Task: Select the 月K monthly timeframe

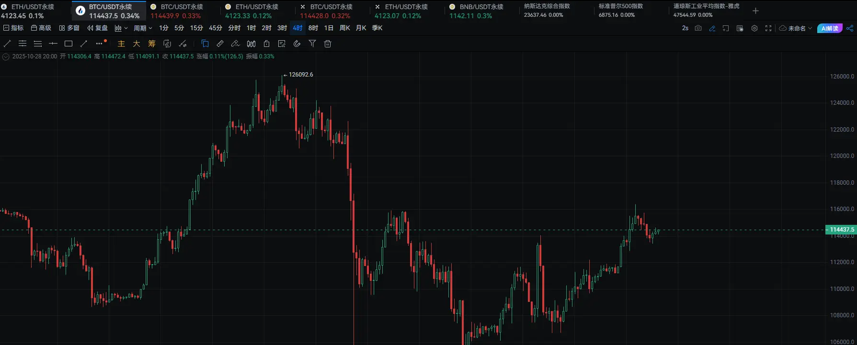Action: pos(361,28)
